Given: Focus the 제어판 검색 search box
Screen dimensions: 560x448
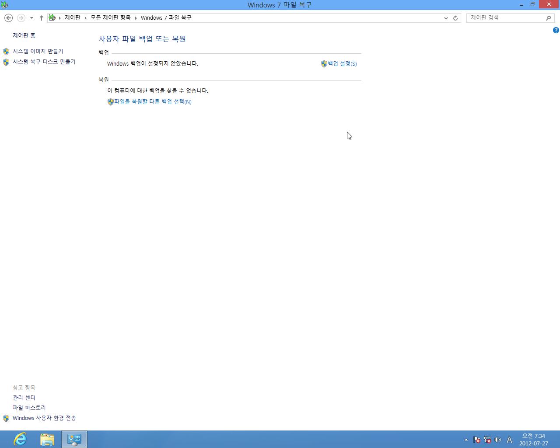Looking at the screenshot, I should (x=506, y=18).
